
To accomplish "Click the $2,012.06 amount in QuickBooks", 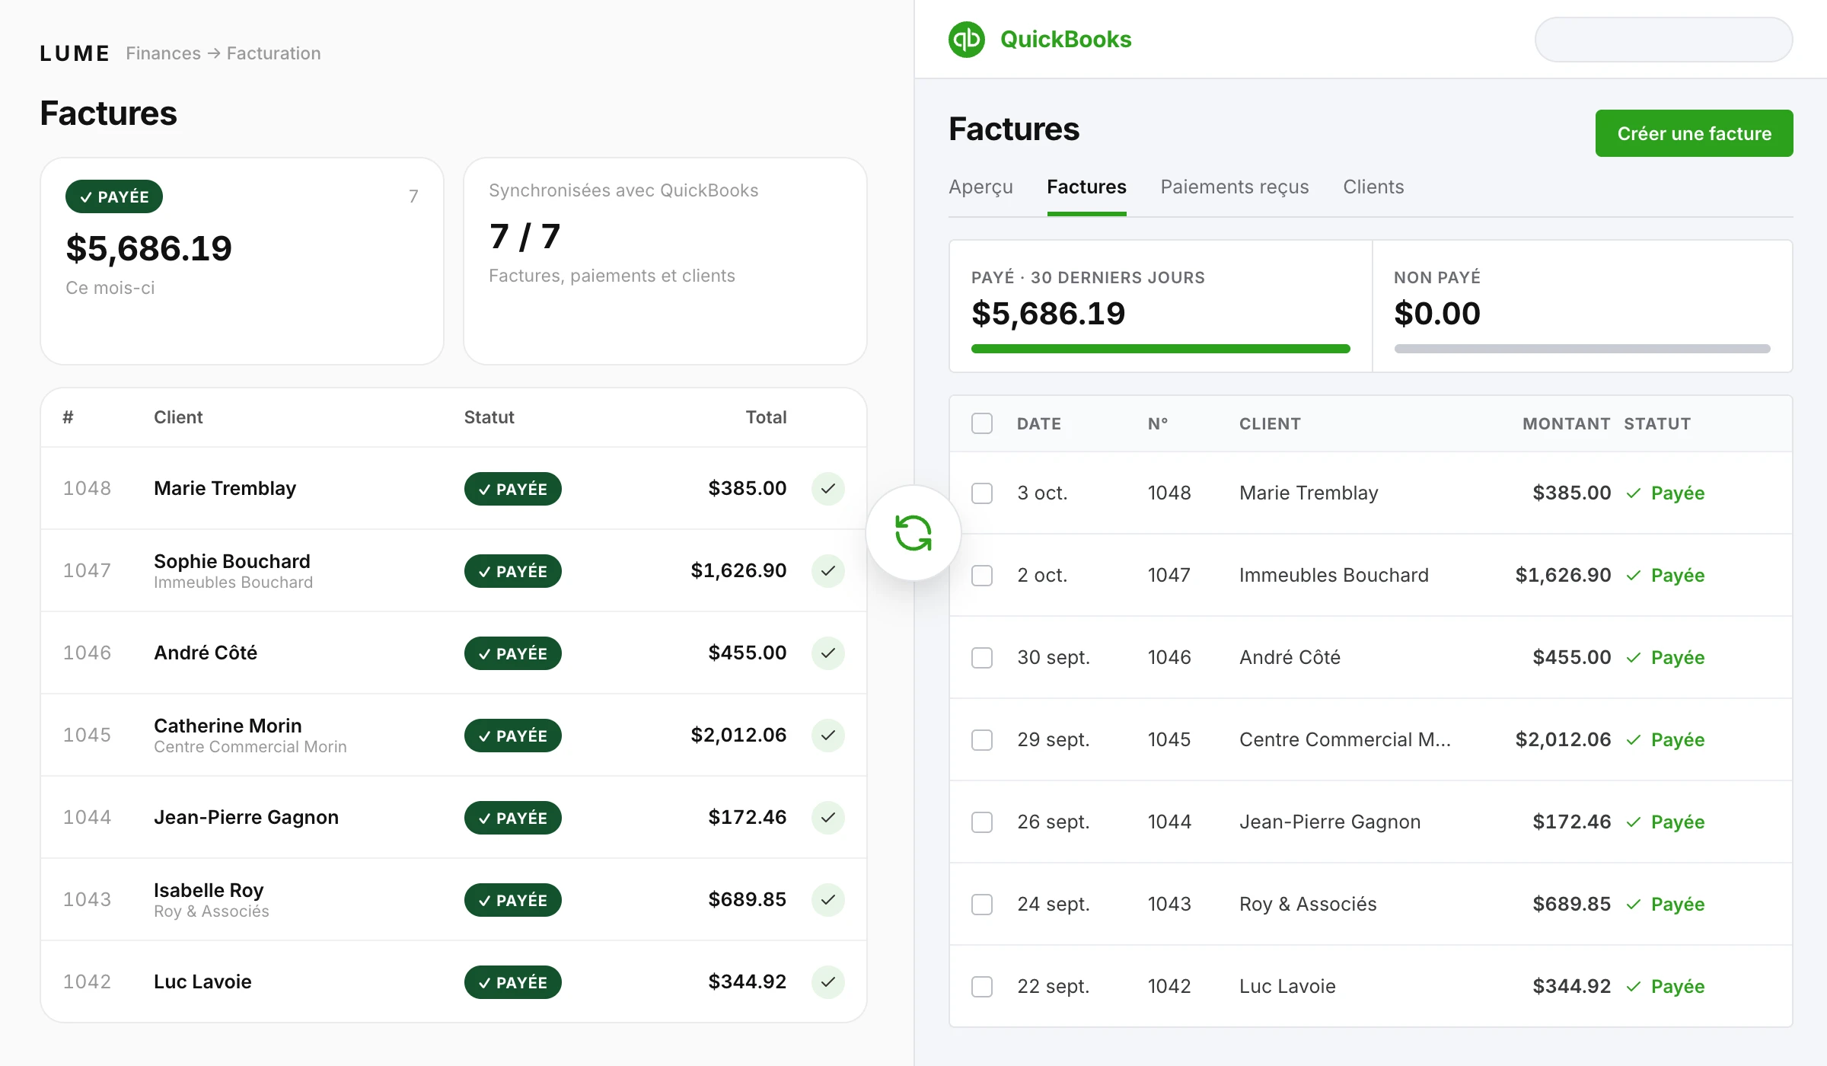I will (1564, 740).
